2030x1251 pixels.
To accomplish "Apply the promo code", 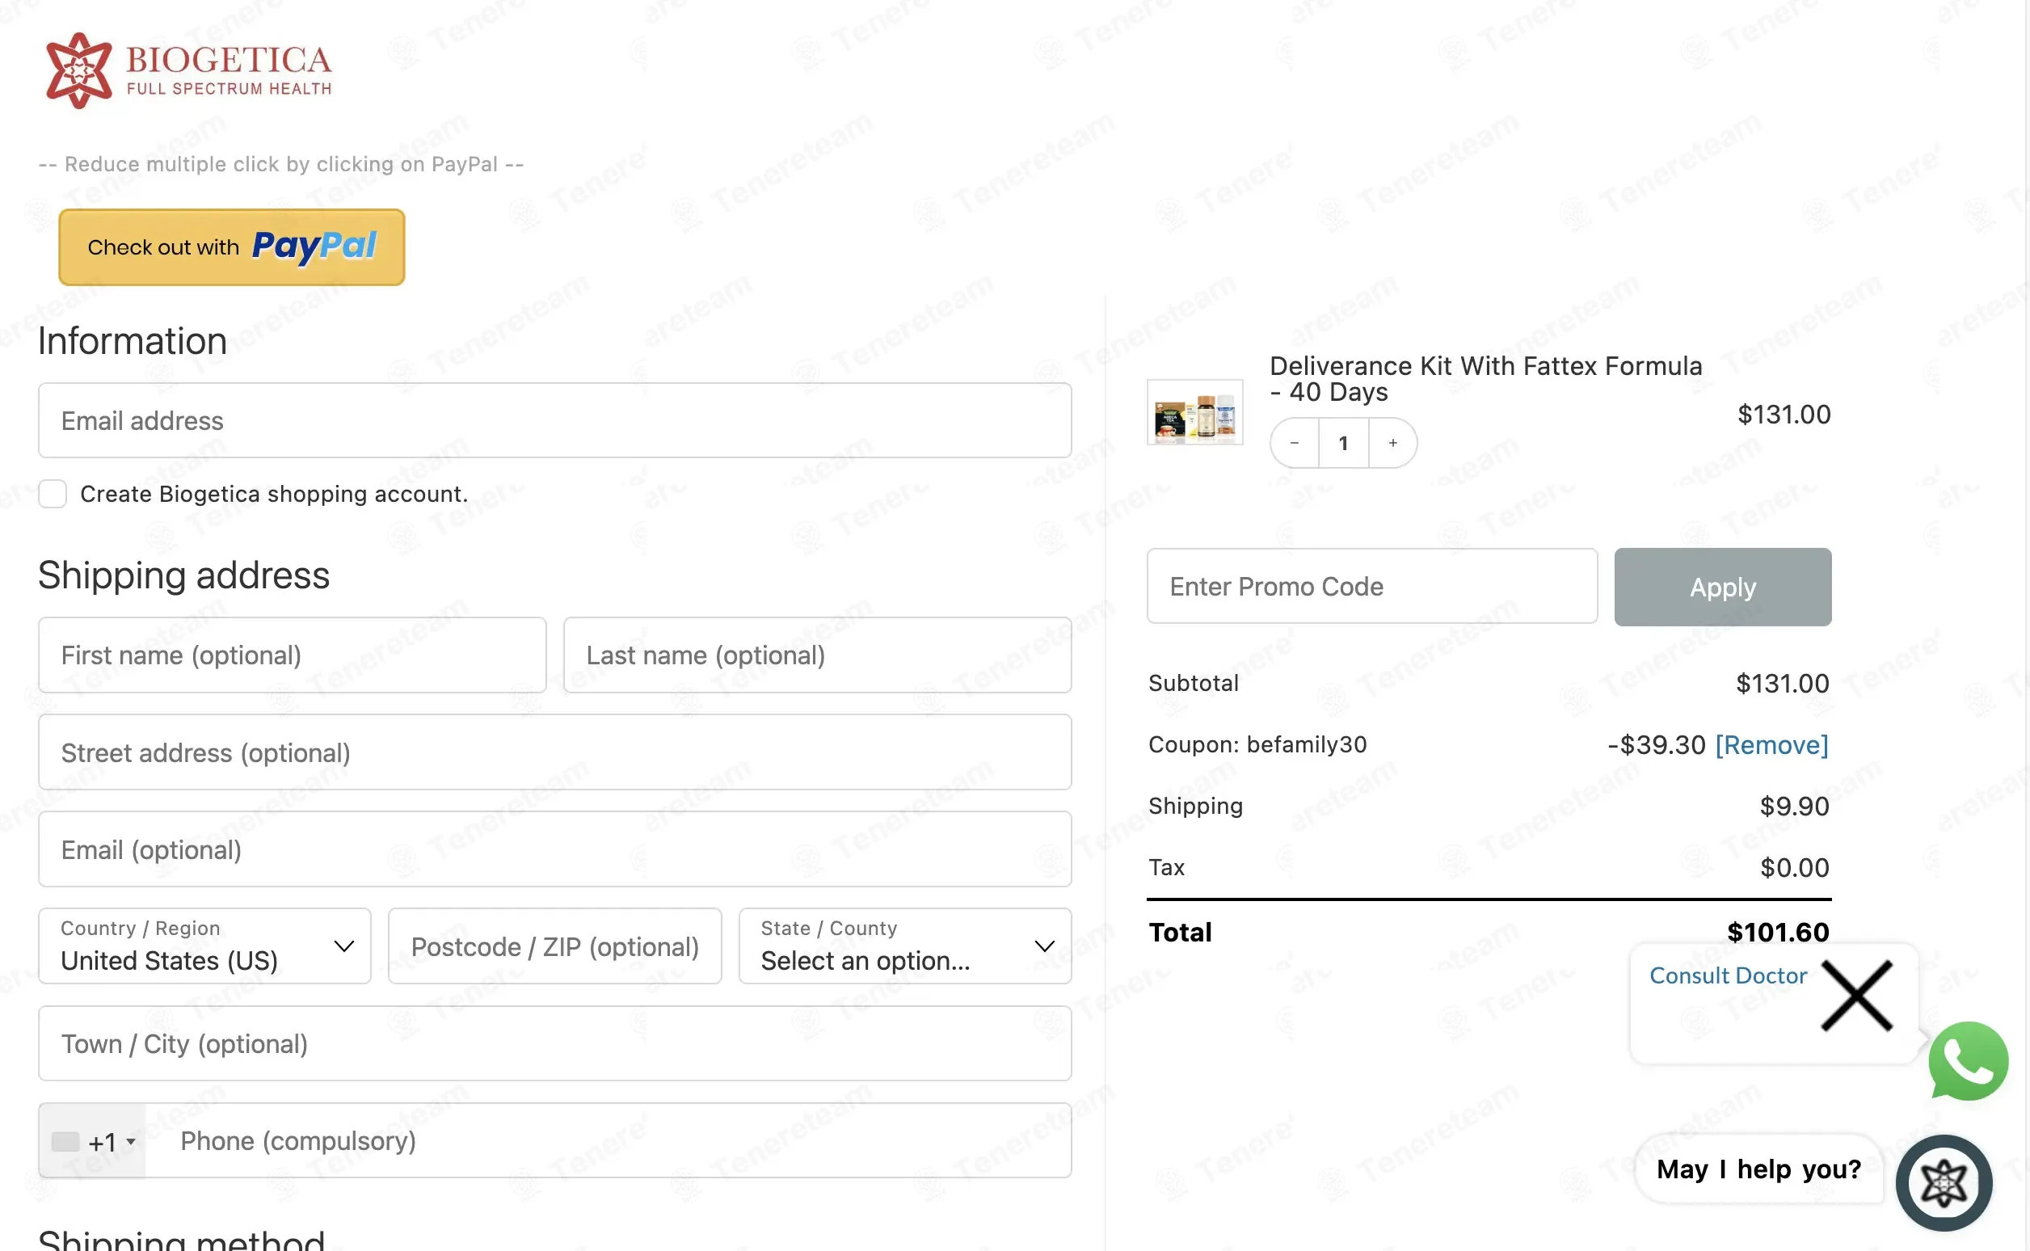I will [x=1723, y=587].
